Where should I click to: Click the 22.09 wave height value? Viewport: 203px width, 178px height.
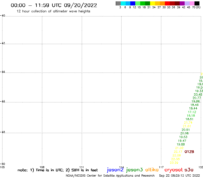(x=177, y=155)
